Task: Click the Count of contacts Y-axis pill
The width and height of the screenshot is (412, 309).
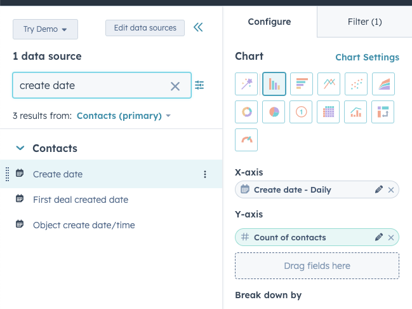Action: click(317, 237)
